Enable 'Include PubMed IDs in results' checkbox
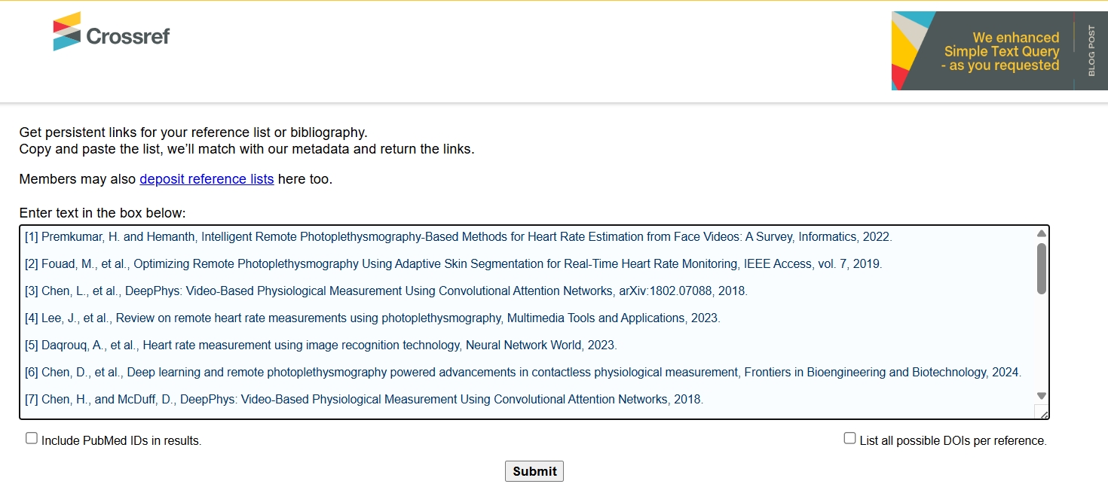 click(32, 438)
